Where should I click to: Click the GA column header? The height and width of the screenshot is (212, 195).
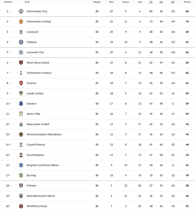click(x=161, y=2)
